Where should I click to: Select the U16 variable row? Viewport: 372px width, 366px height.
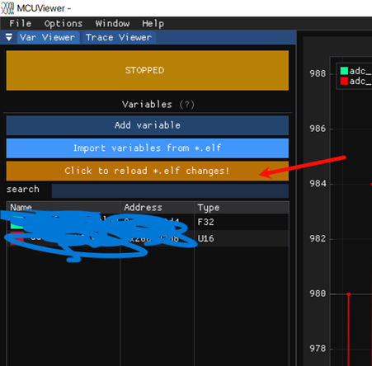coord(148,238)
